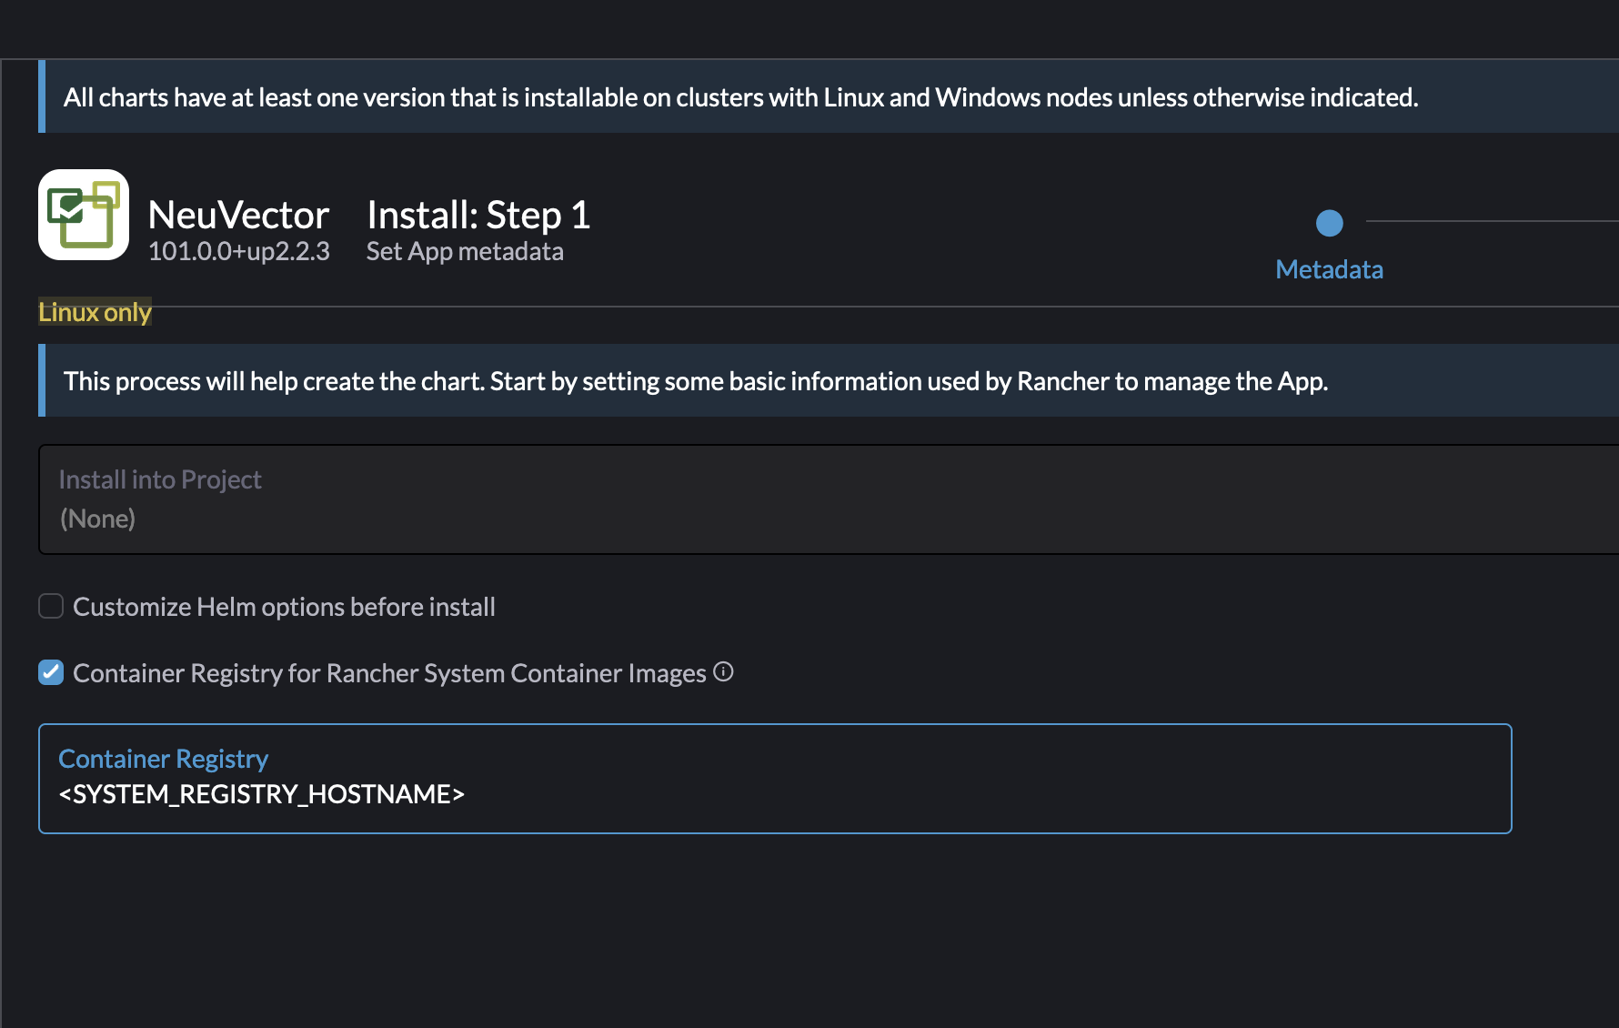The width and height of the screenshot is (1619, 1028).
Task: Click the green NeuVector logo squares
Action: 83,215
